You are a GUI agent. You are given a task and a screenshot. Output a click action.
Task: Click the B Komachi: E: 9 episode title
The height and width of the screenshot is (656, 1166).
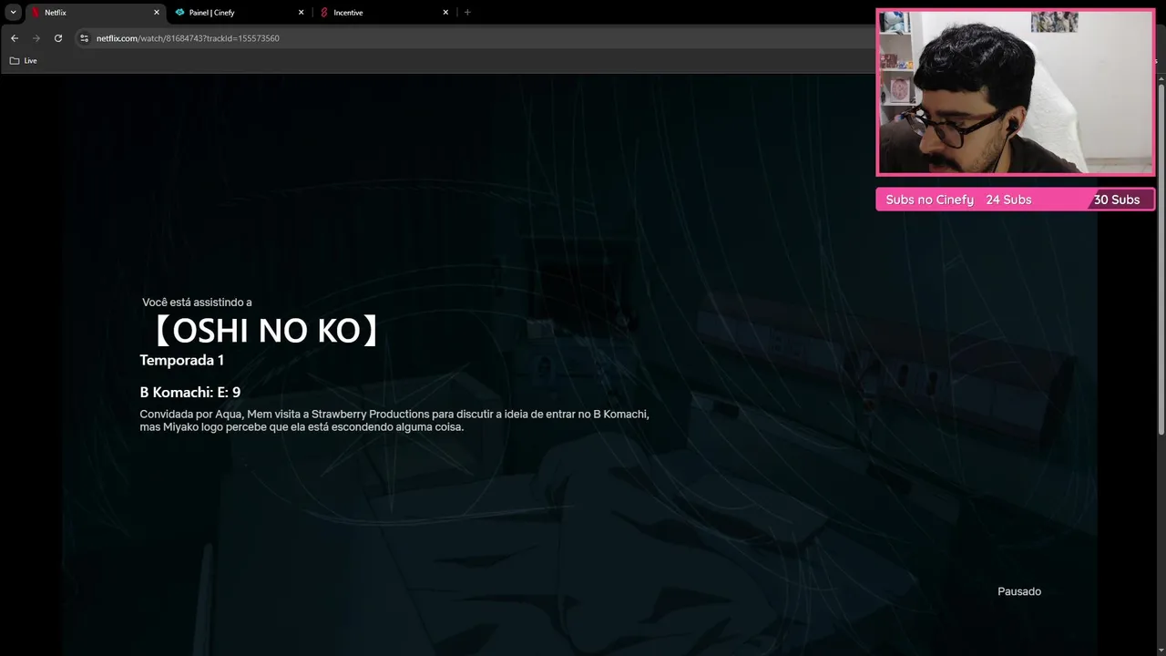(189, 392)
